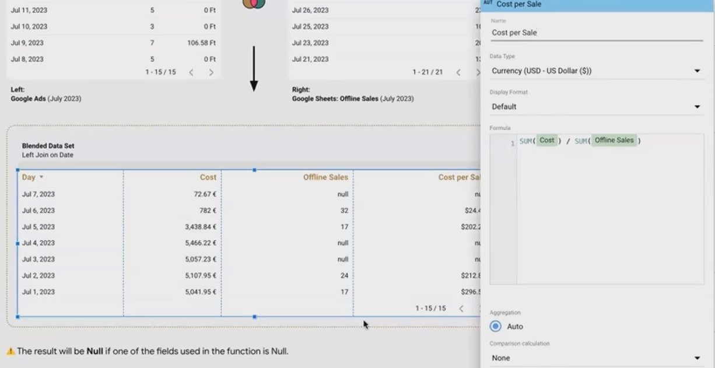The image size is (715, 368).
Task: Click the Offline Sales value 24
Action: click(344, 276)
